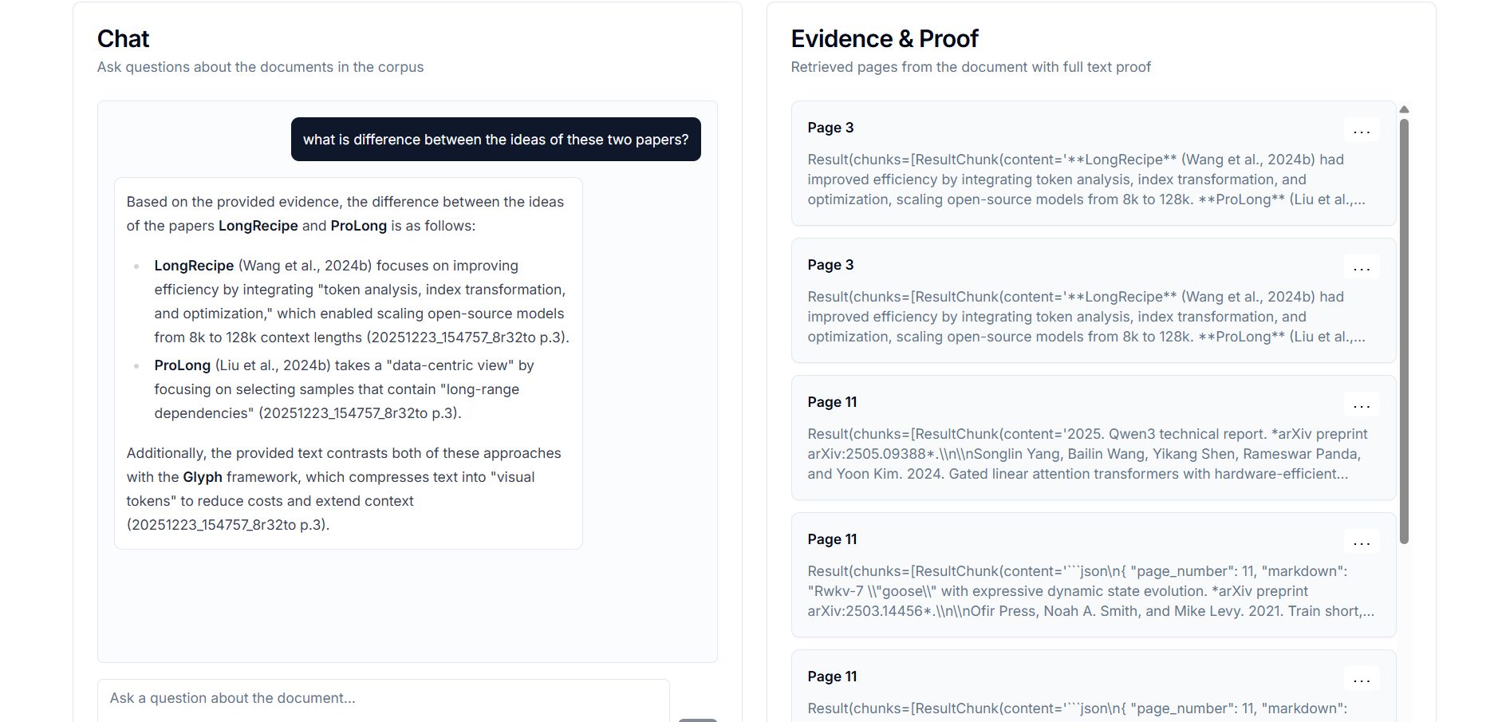Click "Retrieved pages from the document with full text proof"

971,67
